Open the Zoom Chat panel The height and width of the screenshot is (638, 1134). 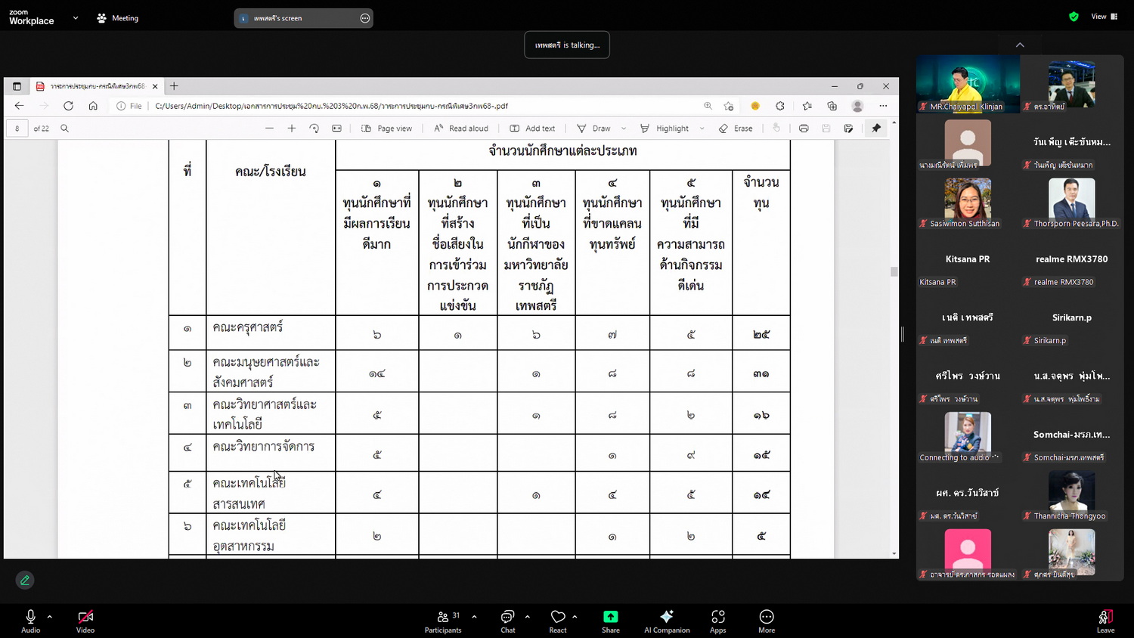click(507, 621)
